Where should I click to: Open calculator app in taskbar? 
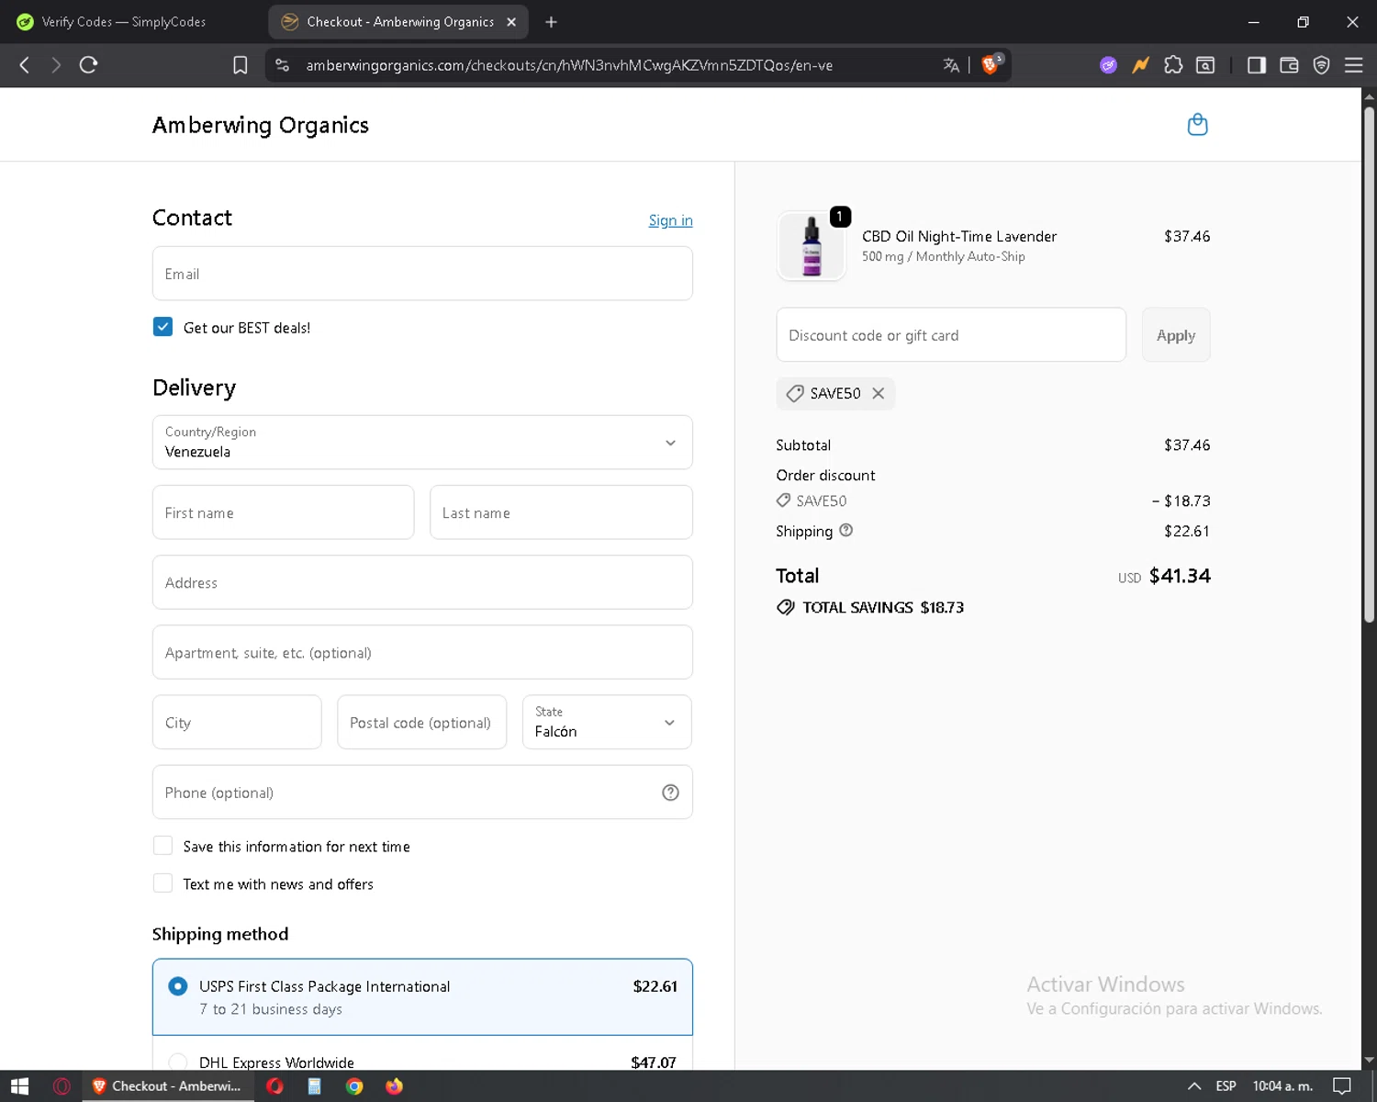[x=314, y=1086]
